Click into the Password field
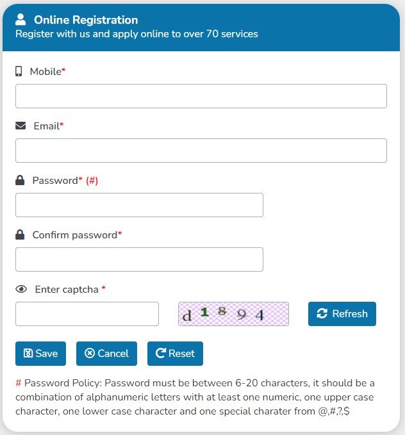The height and width of the screenshot is (435, 405). tap(139, 205)
